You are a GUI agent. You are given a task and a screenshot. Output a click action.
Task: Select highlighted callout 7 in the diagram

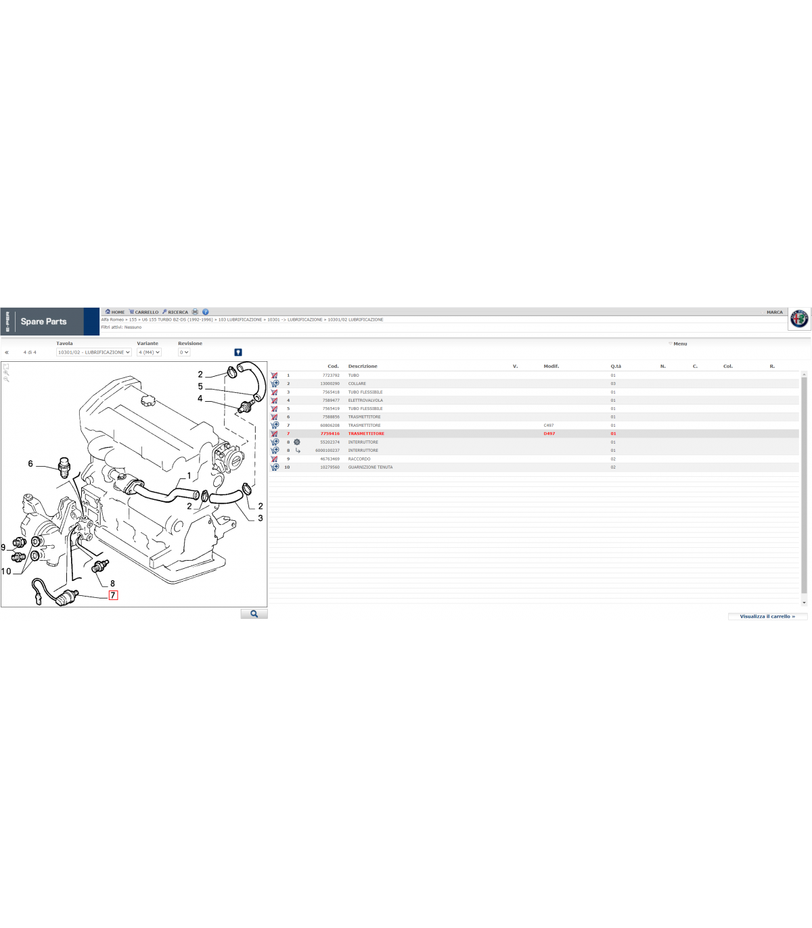click(113, 596)
